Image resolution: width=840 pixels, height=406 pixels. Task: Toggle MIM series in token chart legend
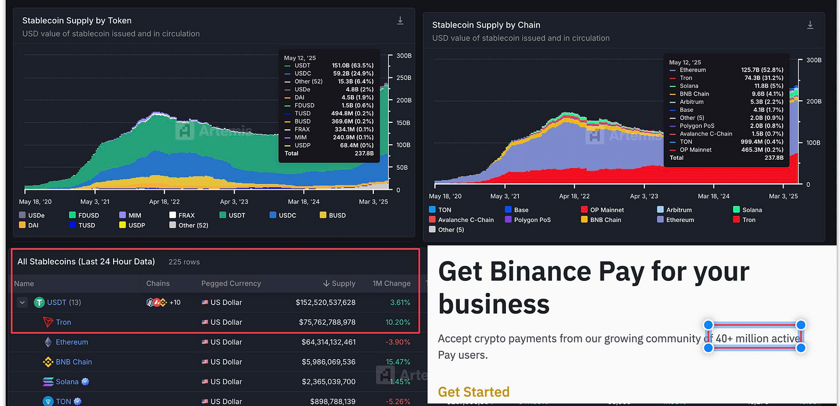[130, 215]
